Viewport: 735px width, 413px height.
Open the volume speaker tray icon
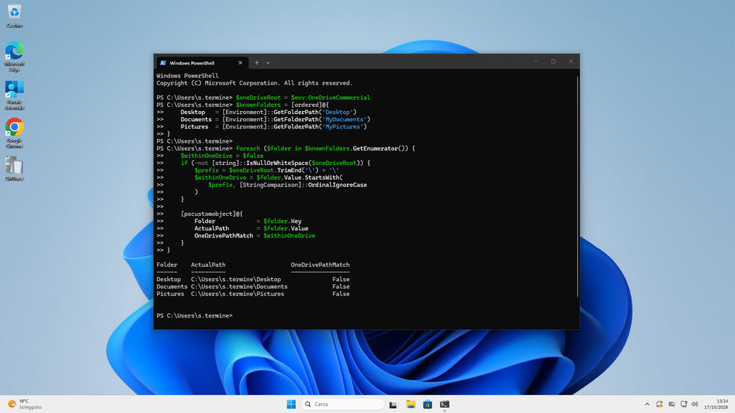tap(695, 404)
